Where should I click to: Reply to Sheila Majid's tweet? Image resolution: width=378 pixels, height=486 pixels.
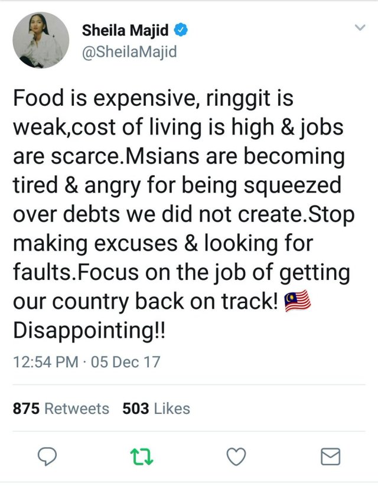point(46,456)
